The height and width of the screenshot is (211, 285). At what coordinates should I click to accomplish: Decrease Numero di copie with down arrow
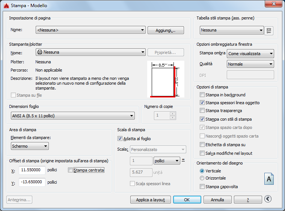coord(172,118)
